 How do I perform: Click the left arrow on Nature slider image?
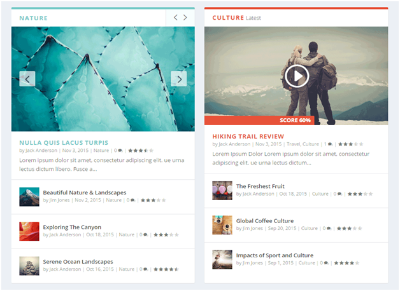click(27, 79)
